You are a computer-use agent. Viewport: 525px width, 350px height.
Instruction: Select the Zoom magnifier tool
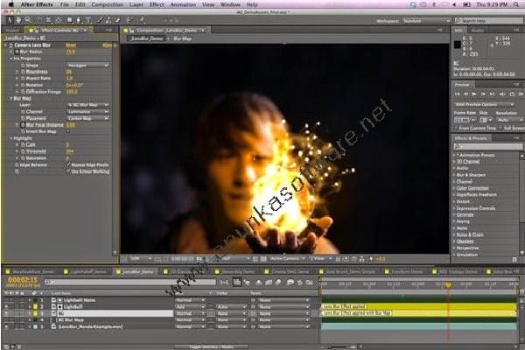[x=28, y=20]
